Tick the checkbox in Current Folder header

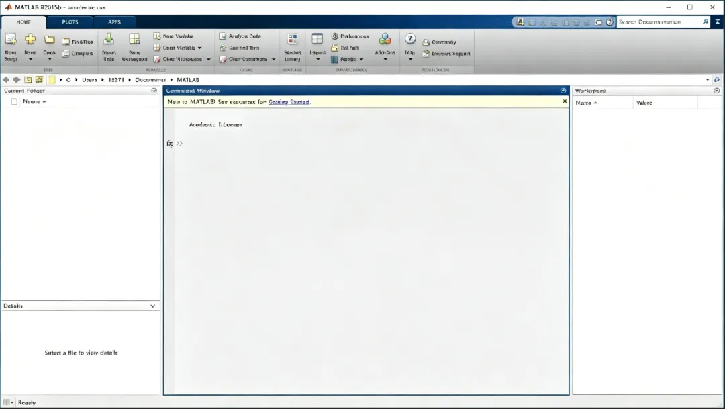tap(14, 102)
